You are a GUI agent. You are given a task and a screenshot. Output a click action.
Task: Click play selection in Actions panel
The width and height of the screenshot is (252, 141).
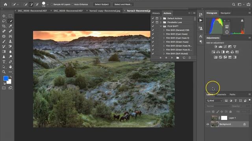[x=172, y=58]
